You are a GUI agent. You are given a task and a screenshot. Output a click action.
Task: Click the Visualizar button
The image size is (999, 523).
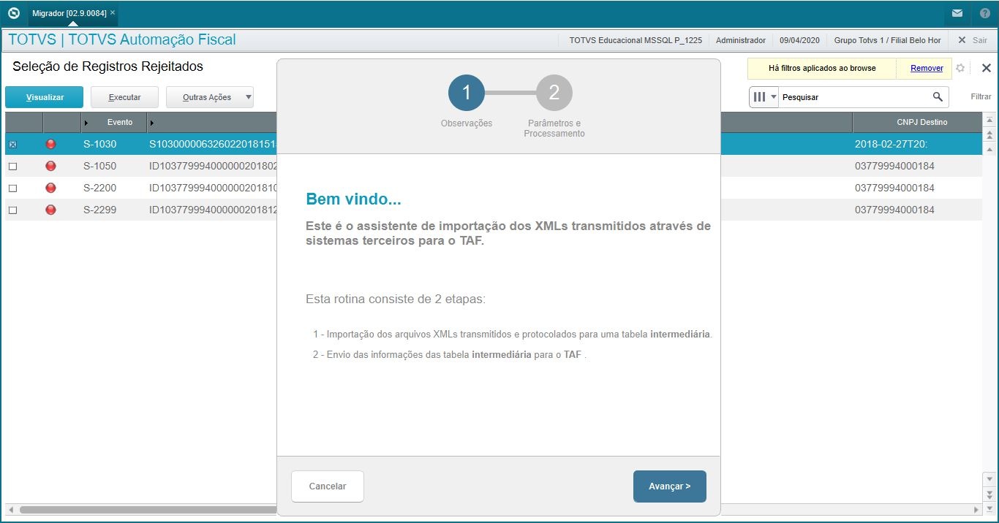pos(45,97)
